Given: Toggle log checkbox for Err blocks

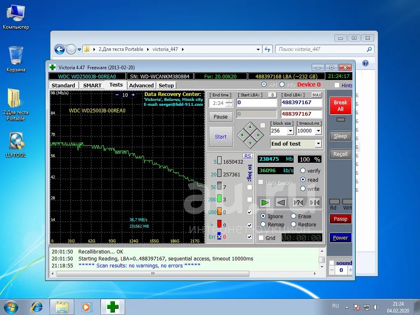Looking at the screenshot, I should [249, 237].
